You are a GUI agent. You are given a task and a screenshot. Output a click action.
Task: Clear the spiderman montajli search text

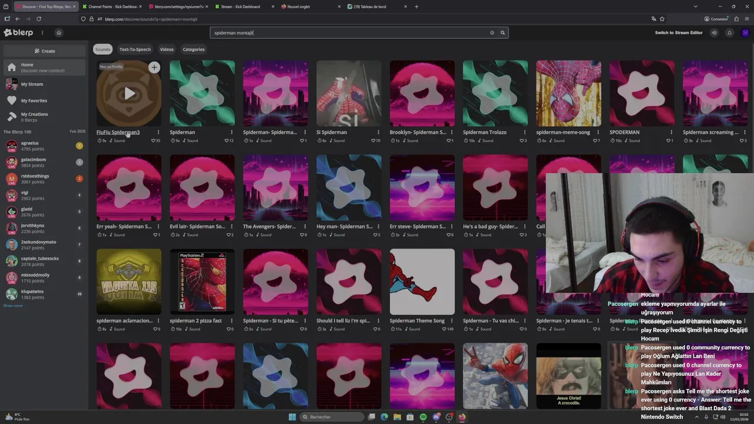[x=492, y=33]
